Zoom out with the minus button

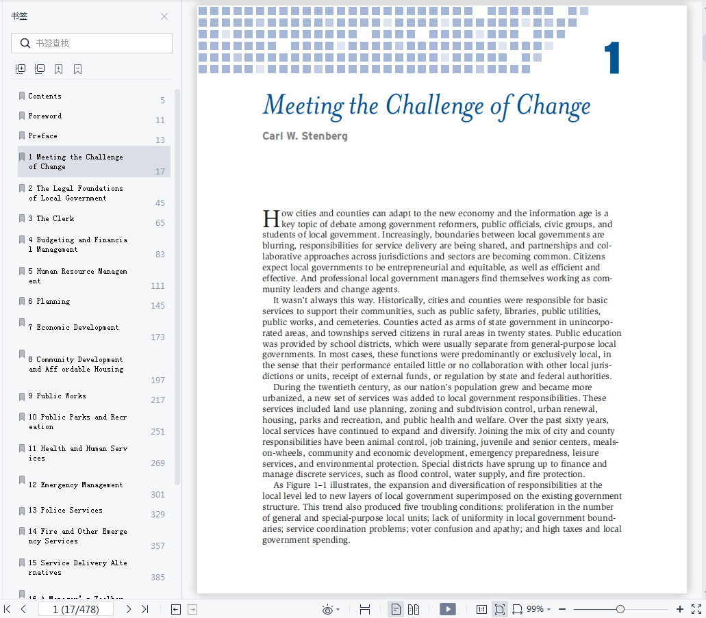562,610
